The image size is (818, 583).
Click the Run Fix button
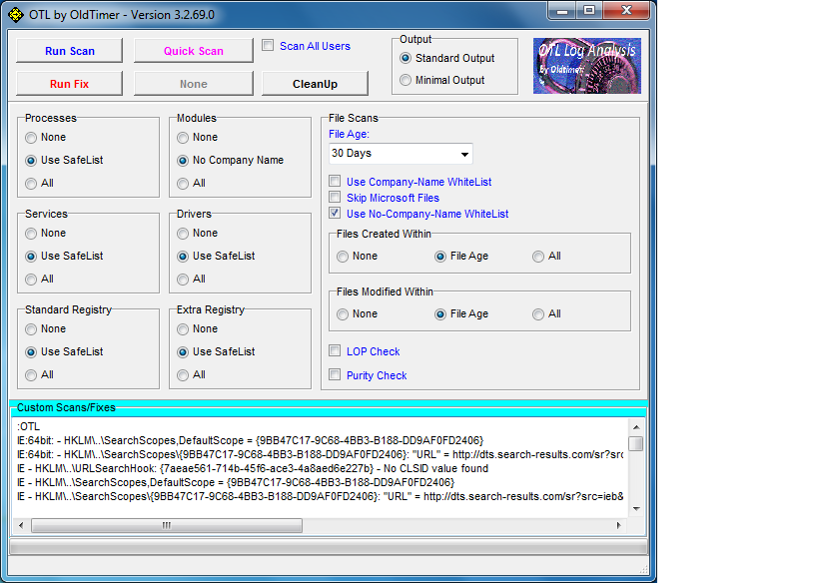(x=69, y=84)
